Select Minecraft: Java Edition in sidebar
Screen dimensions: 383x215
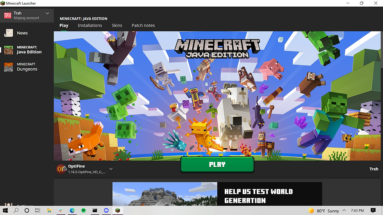click(27, 50)
